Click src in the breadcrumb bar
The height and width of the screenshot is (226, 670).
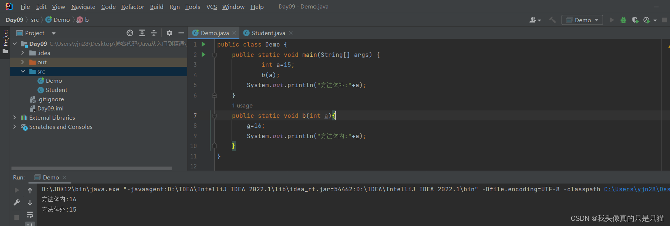[35, 20]
